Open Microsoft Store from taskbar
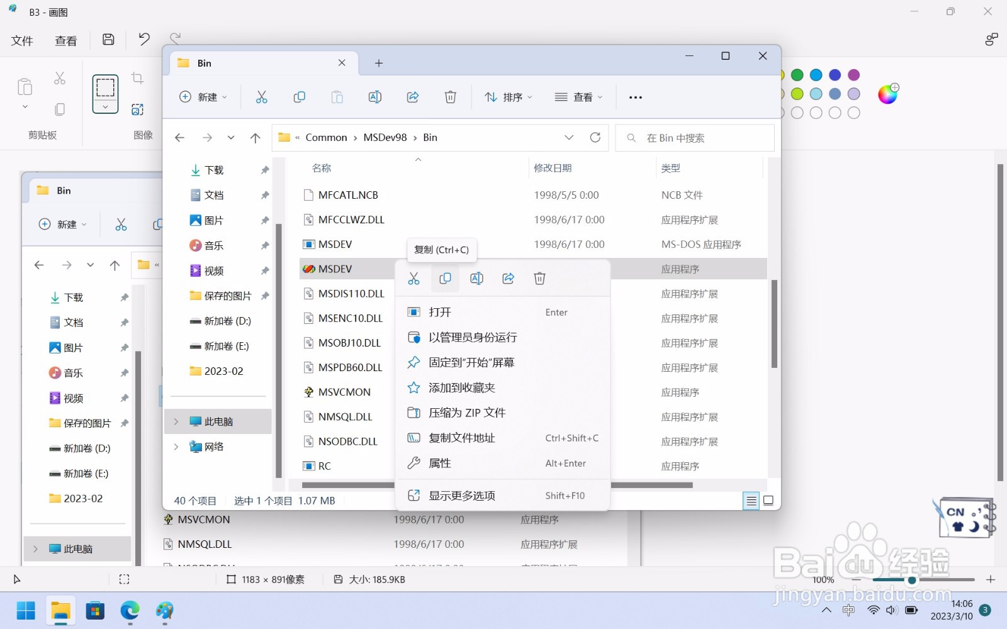The height and width of the screenshot is (629, 1007). (x=95, y=610)
